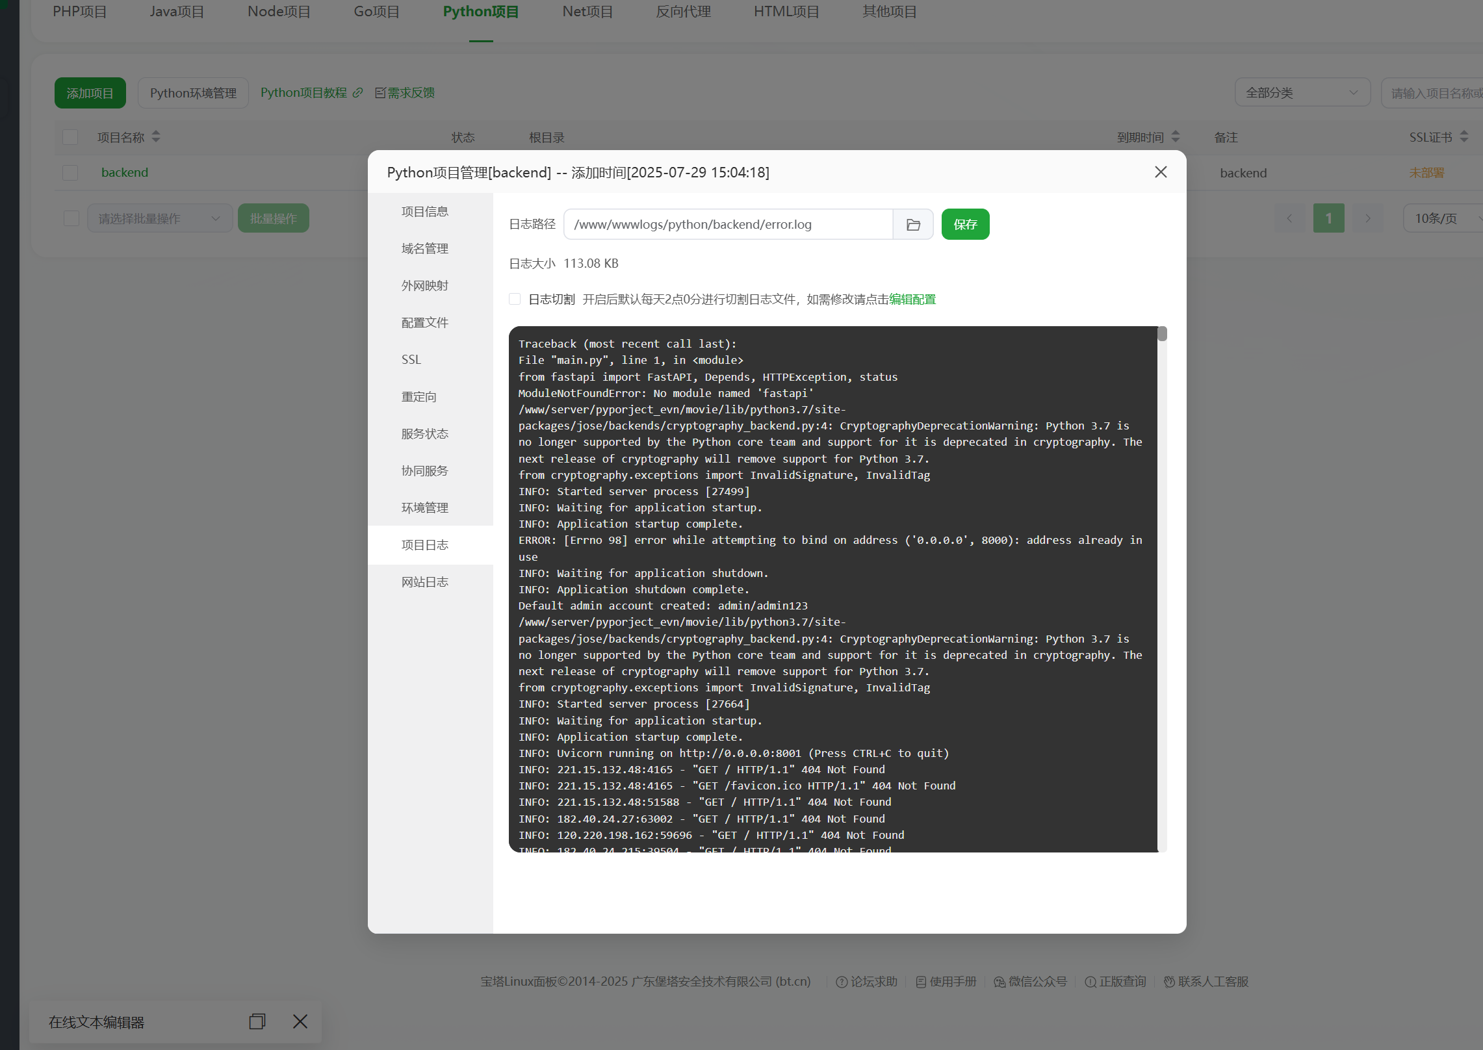This screenshot has height=1050, width=1483.
Task: Switch to the Node项目 tab
Action: pos(279,12)
